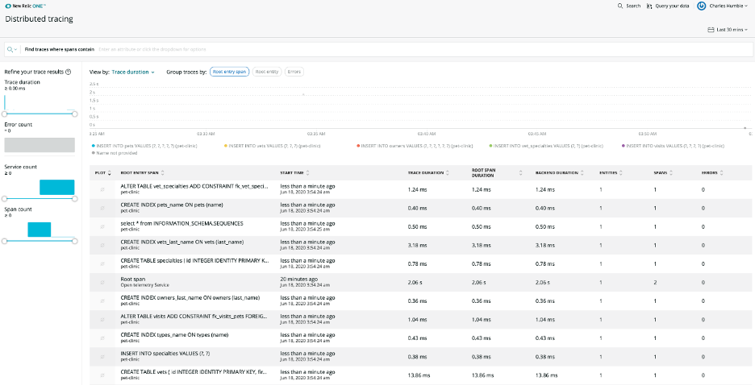Sort table by Errors column

712,173
